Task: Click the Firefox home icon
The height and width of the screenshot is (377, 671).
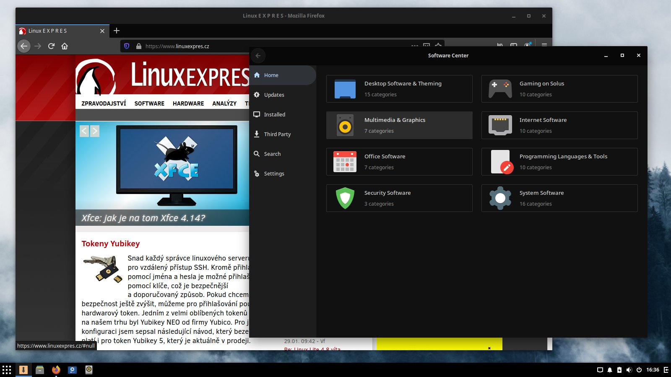Action: (x=65, y=46)
